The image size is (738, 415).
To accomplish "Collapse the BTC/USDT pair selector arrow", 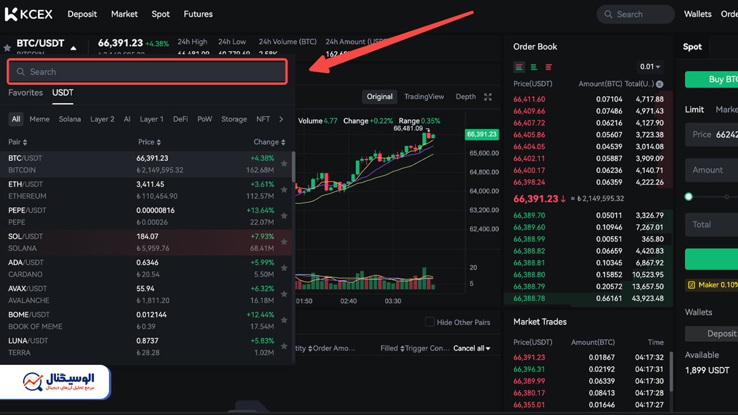I will [x=73, y=48].
